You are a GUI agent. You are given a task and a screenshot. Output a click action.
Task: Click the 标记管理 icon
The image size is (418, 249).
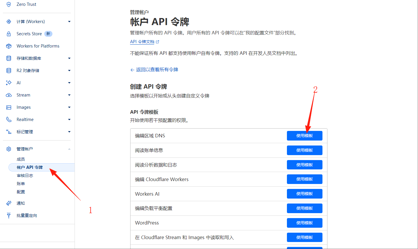click(9, 132)
